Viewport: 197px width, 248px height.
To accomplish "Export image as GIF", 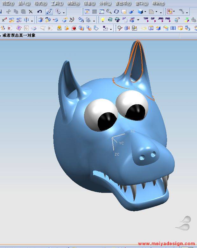I will click(x=153, y=20).
